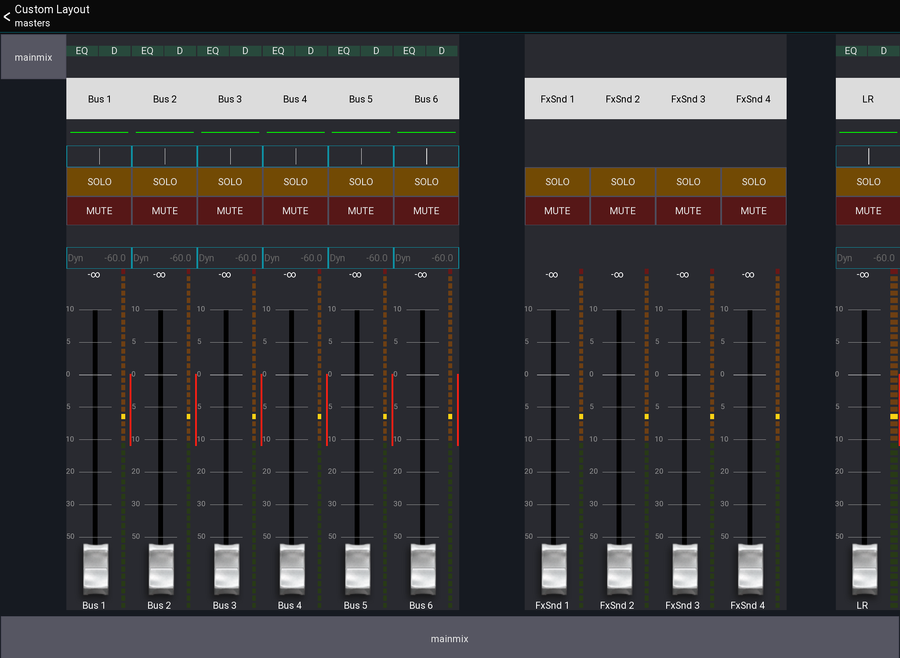900x658 pixels.
Task: Mute the Bus 3 channel
Action: pos(230,211)
